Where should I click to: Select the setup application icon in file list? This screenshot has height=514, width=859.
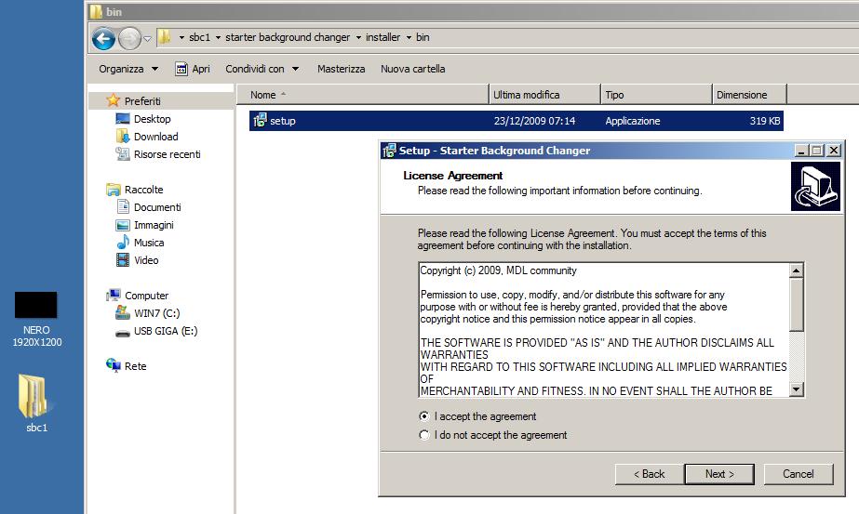coord(260,121)
